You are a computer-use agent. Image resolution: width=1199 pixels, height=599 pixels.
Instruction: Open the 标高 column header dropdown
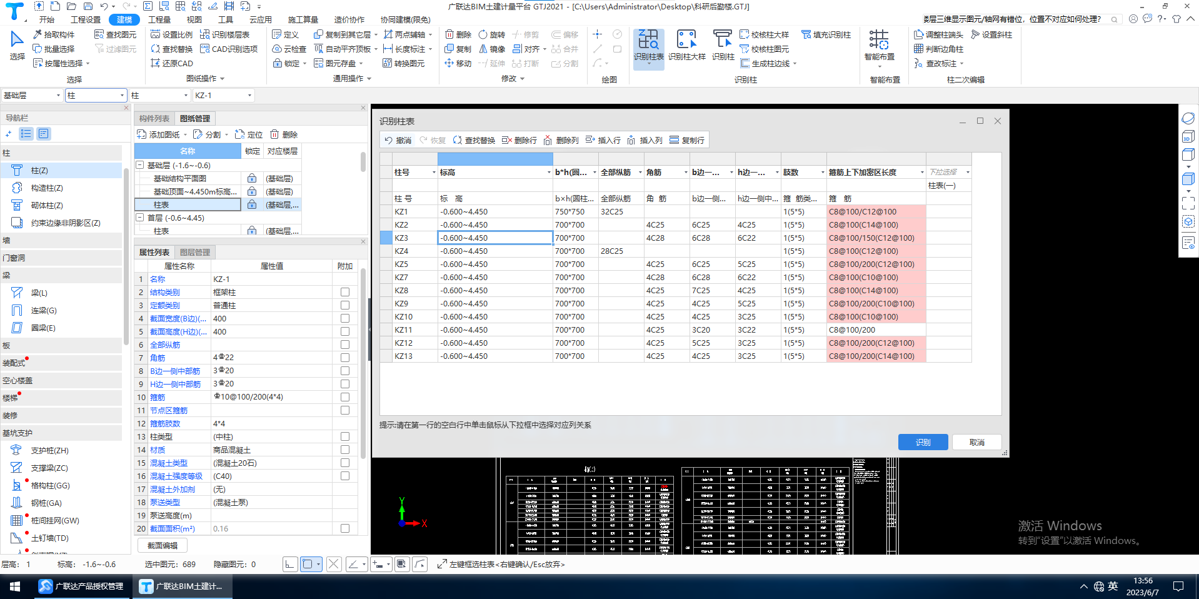click(549, 173)
